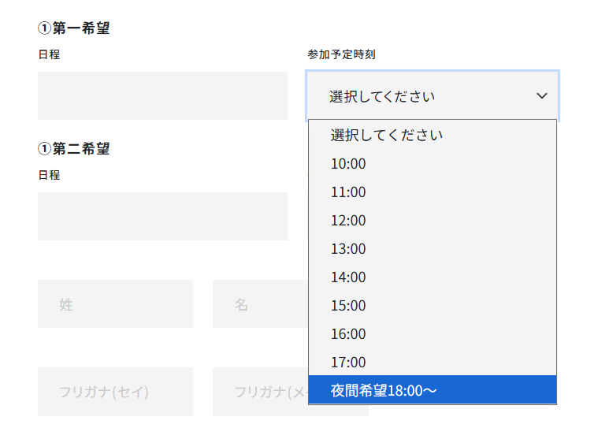Click the フリガナ(セイ) input field
The height and width of the screenshot is (428, 609).
point(115,392)
